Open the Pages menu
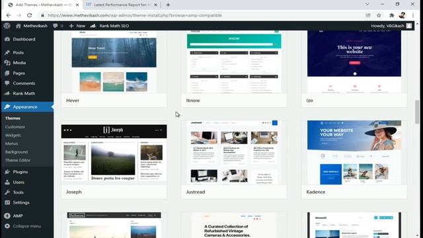This screenshot has height=238, width=423. pyautogui.click(x=19, y=73)
